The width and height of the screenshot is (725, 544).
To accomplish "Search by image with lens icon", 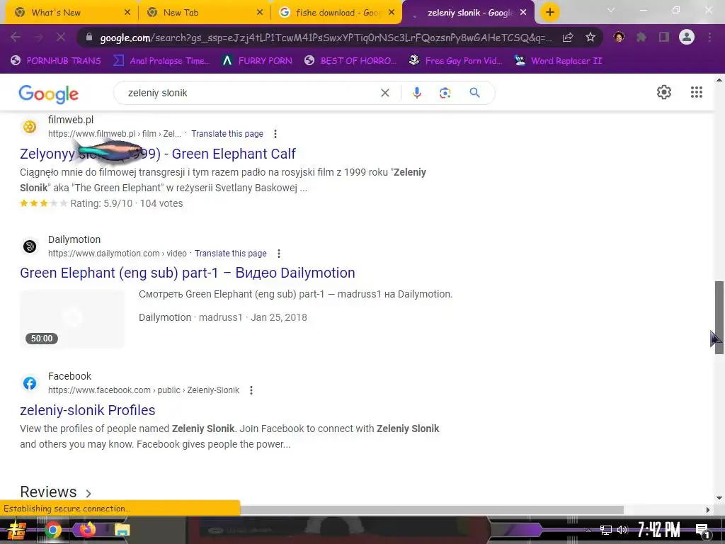I will (445, 93).
